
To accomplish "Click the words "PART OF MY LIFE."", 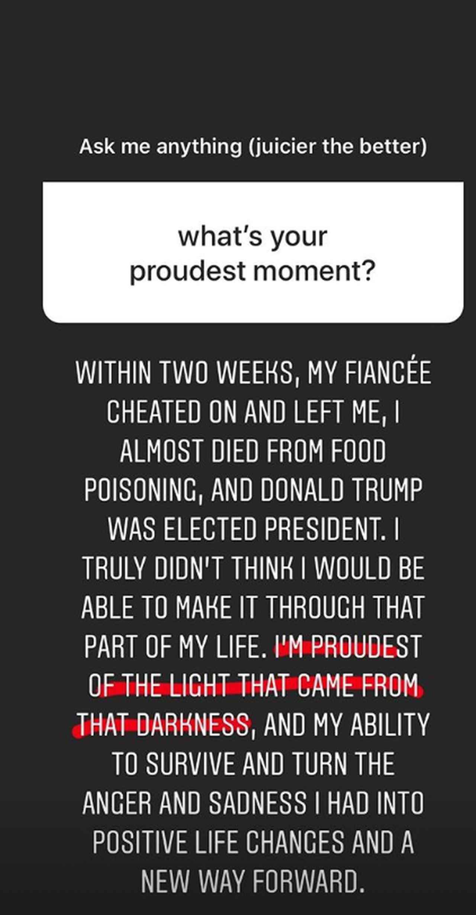I will coord(176,647).
